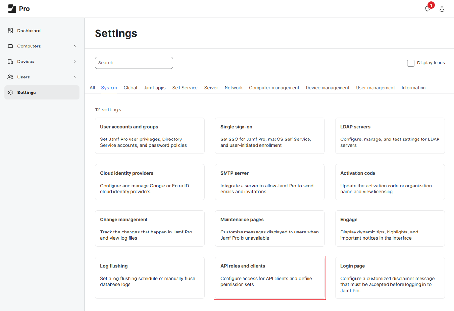
Task: Open the Network tab
Action: tap(233, 88)
